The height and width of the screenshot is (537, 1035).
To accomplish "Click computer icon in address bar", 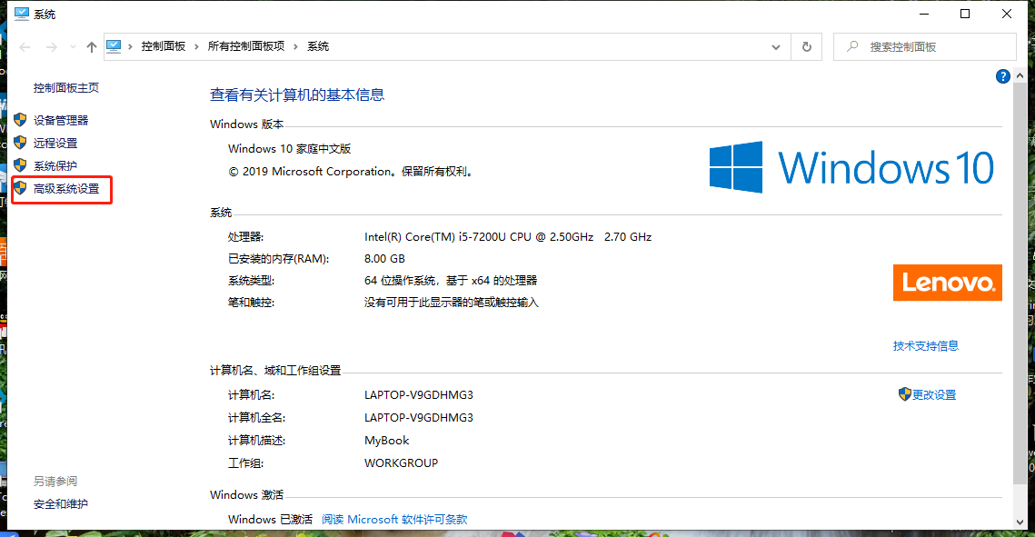I will (114, 46).
